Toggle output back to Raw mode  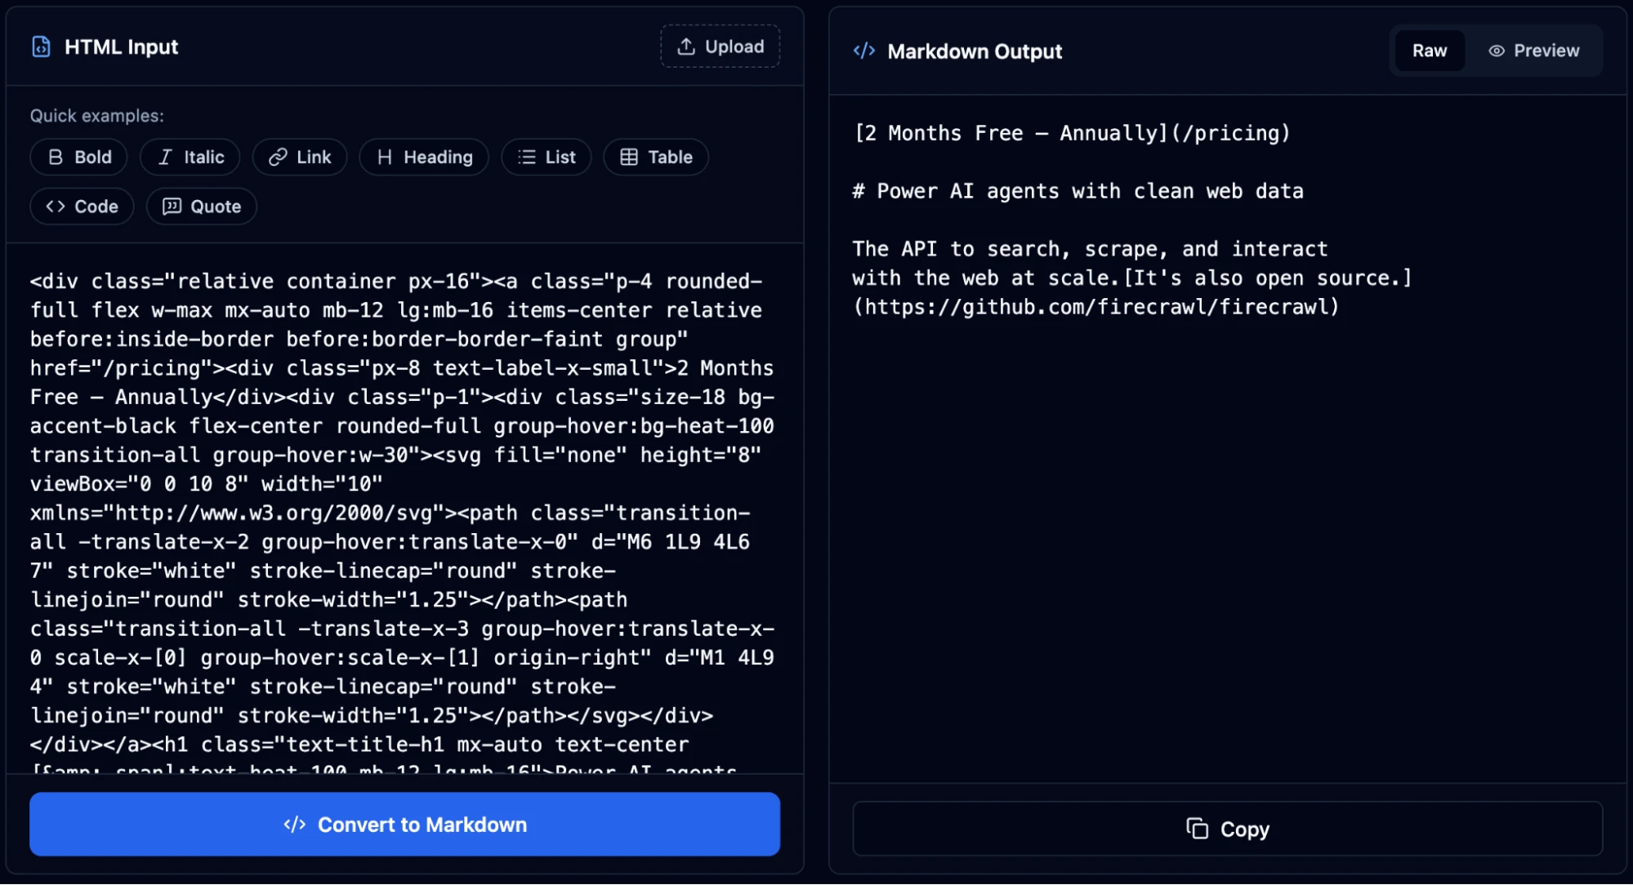click(x=1428, y=51)
